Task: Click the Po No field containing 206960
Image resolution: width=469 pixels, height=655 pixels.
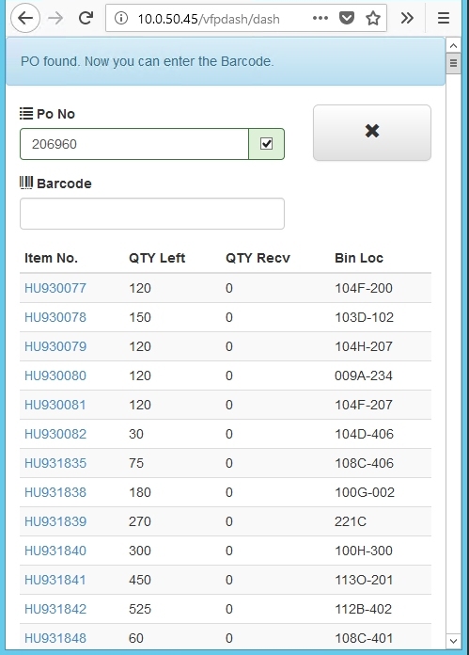Action: [134, 144]
